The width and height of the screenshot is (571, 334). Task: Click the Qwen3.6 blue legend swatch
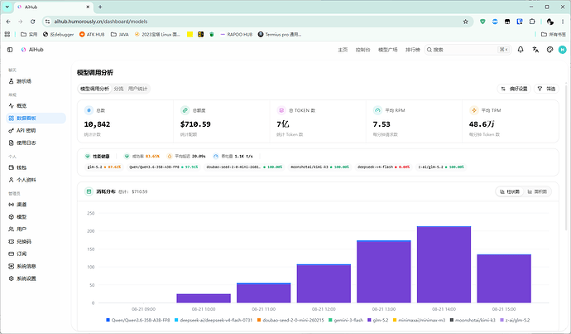(x=108, y=320)
